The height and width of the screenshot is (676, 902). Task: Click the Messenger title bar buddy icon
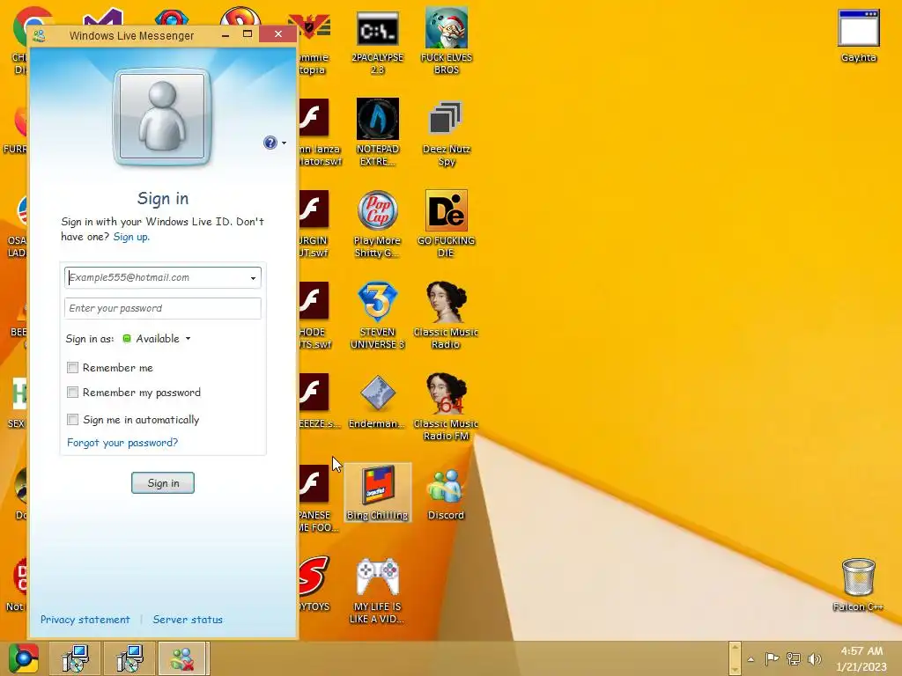[x=39, y=35]
